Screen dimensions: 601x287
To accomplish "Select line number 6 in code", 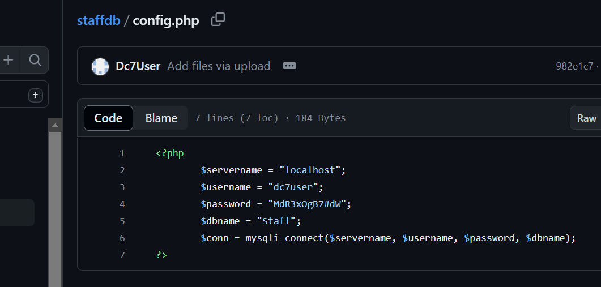I will tap(122, 238).
